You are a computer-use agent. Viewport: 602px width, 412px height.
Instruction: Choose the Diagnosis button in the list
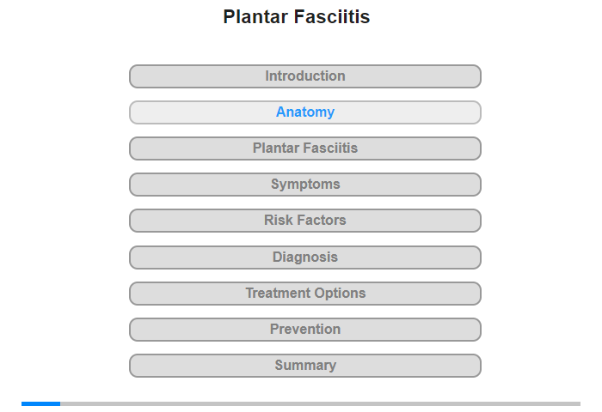pos(304,257)
